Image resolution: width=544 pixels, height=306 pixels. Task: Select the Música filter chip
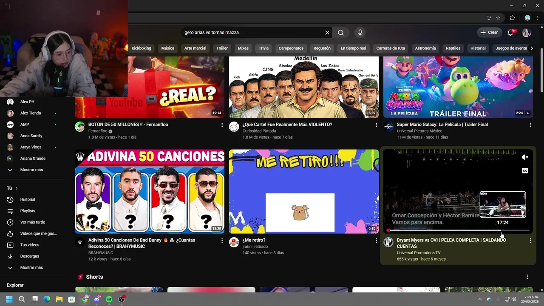[167, 48]
